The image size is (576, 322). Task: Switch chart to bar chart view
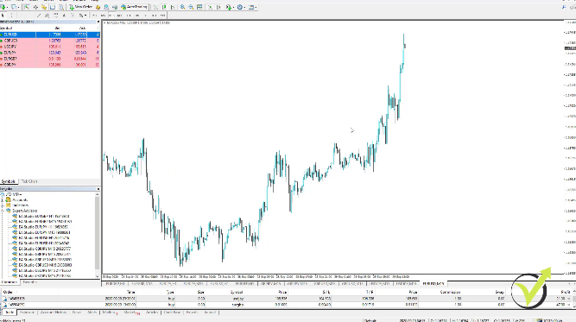[x=155, y=7]
